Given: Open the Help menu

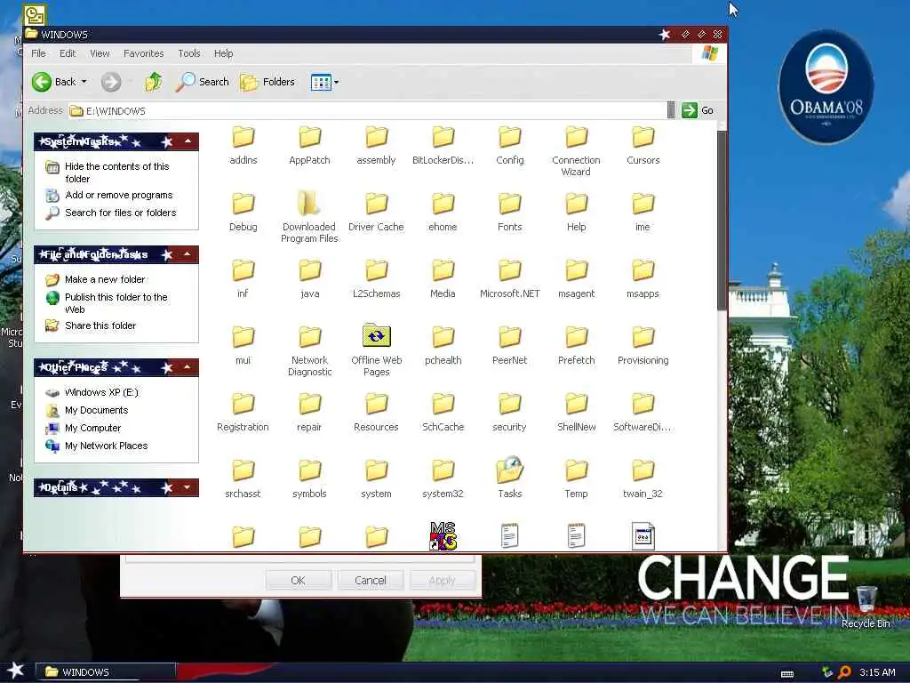Looking at the screenshot, I should [x=223, y=53].
